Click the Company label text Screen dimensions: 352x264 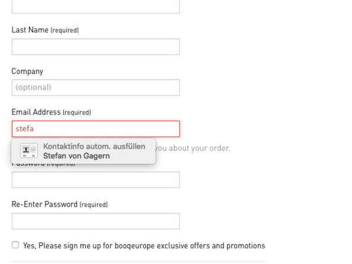point(27,71)
